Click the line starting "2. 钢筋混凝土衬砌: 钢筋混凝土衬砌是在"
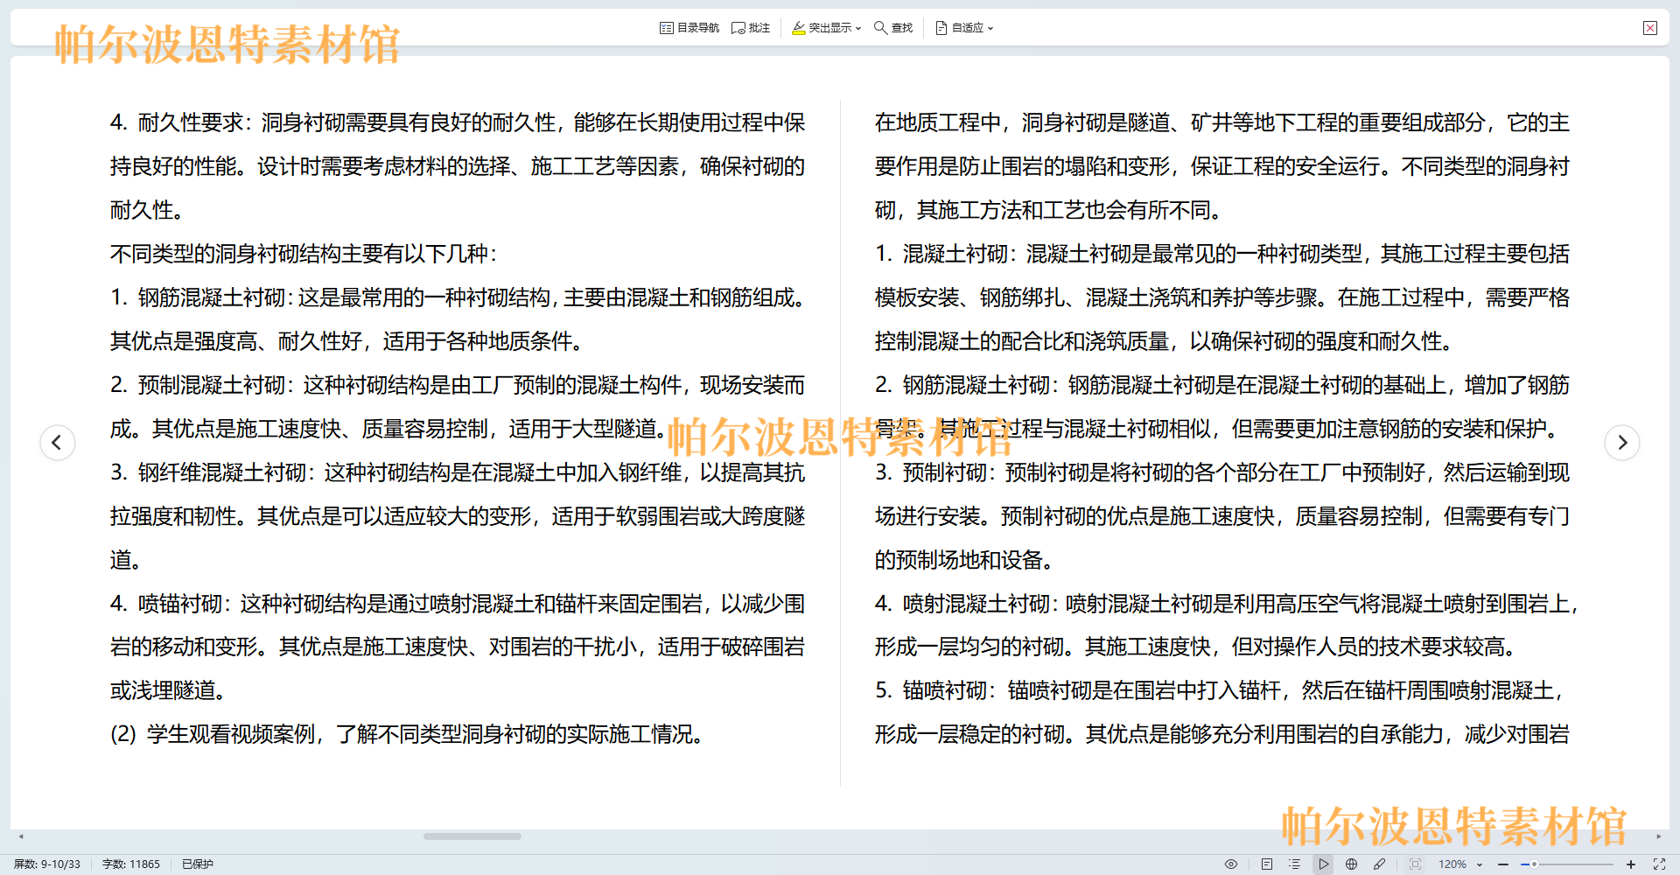This screenshot has width=1680, height=875. click(x=1222, y=385)
